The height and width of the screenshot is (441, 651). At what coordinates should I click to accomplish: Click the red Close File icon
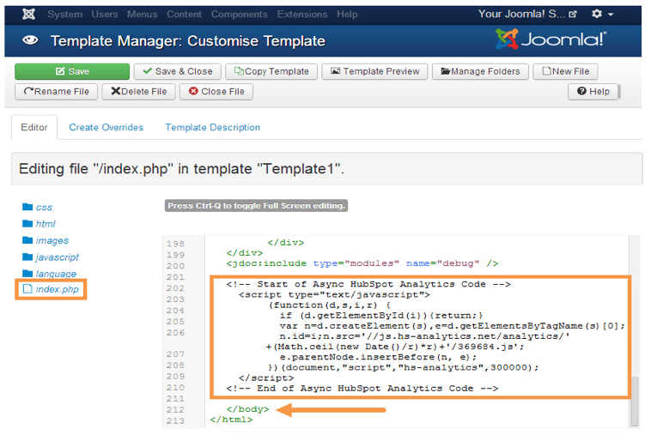tap(193, 91)
